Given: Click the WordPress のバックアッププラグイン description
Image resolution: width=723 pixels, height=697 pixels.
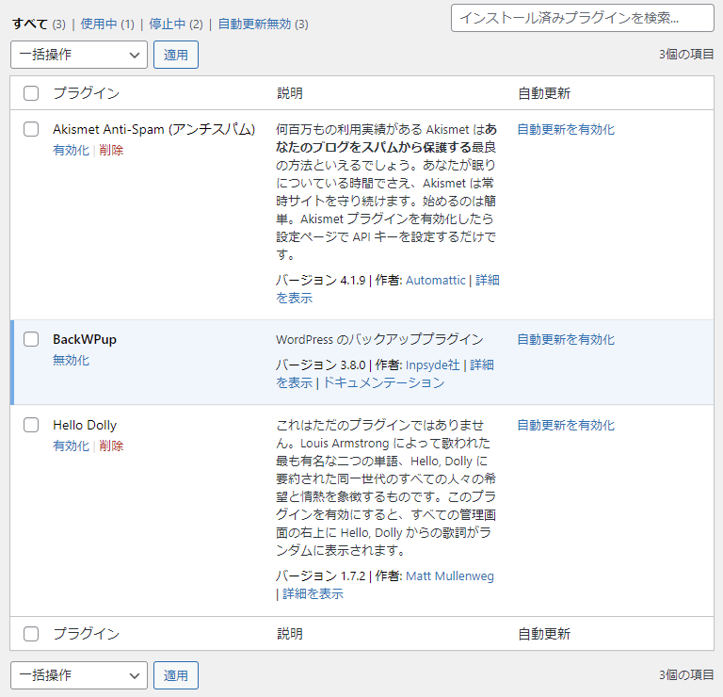Looking at the screenshot, I should tap(379, 339).
